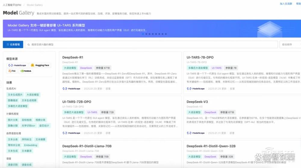Open the UI-TARS promotional banner
Image resolution: width=301 pixels, height=168 pixels.
click(152, 28)
